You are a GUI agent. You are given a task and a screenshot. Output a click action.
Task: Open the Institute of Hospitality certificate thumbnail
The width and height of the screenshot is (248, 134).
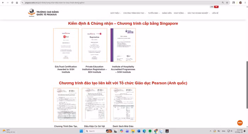click(123, 45)
